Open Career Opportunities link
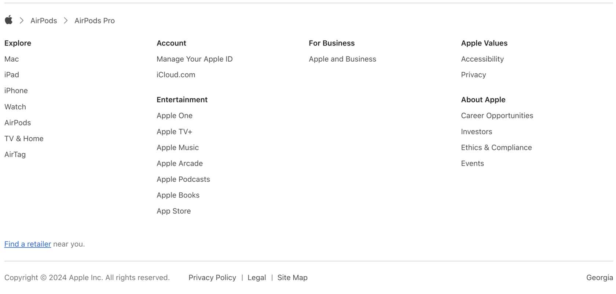This screenshot has width=616, height=294. (x=497, y=116)
